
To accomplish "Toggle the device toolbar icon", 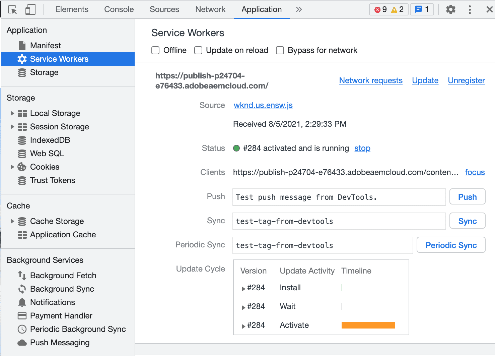I will point(30,9).
